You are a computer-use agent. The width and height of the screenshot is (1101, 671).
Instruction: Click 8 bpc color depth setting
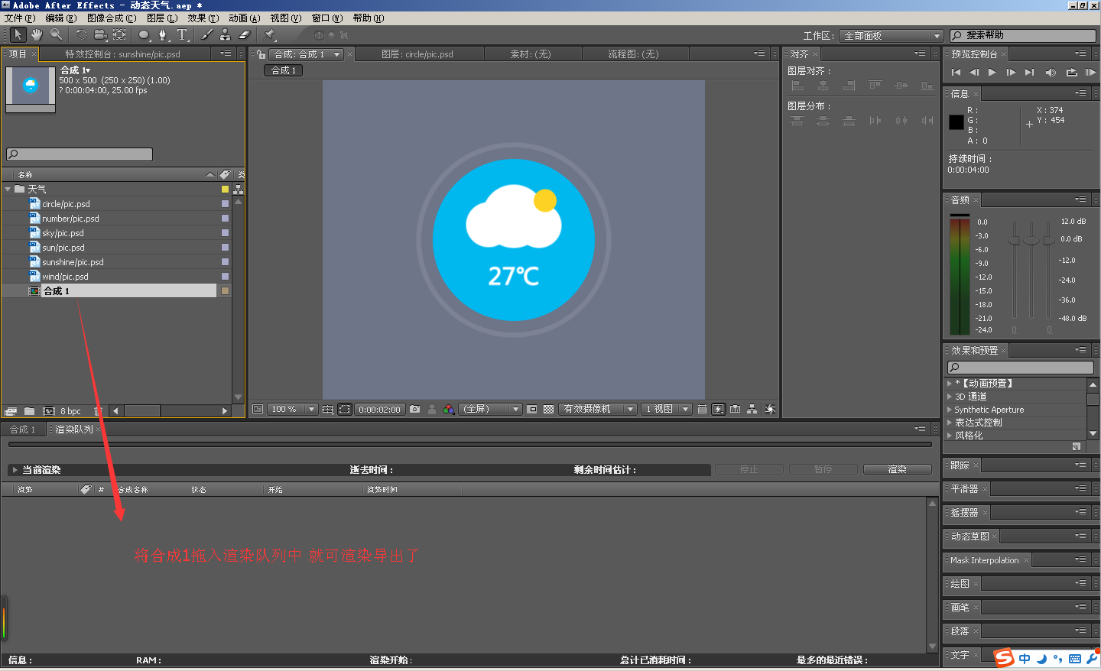[x=70, y=411]
